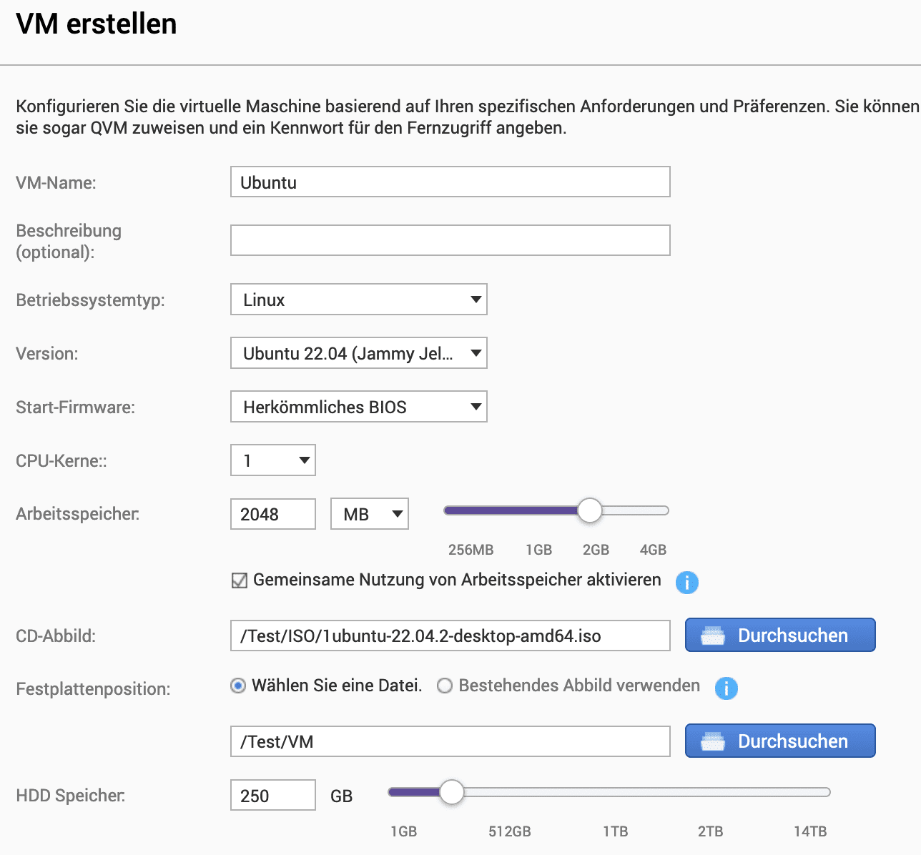
Task: Click the 1GB HDD slider label
Action: click(x=403, y=831)
